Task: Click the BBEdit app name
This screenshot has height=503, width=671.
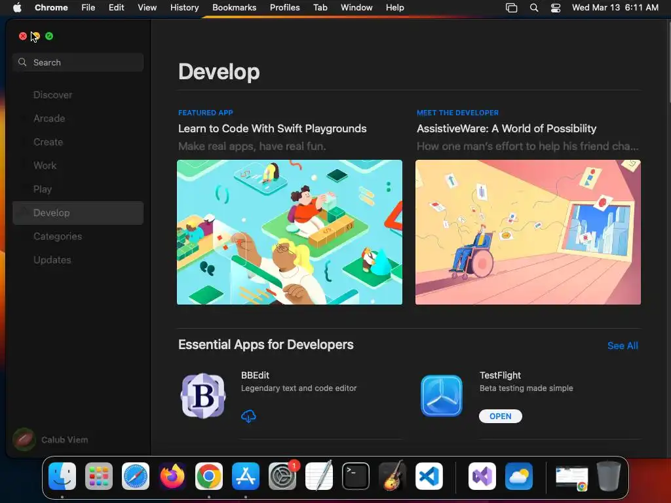Action: [x=255, y=375]
